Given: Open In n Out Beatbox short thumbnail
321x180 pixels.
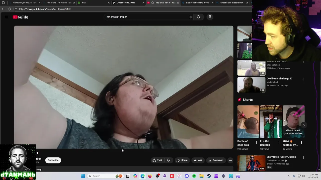Looking at the screenshot, I should (x=271, y=122).
